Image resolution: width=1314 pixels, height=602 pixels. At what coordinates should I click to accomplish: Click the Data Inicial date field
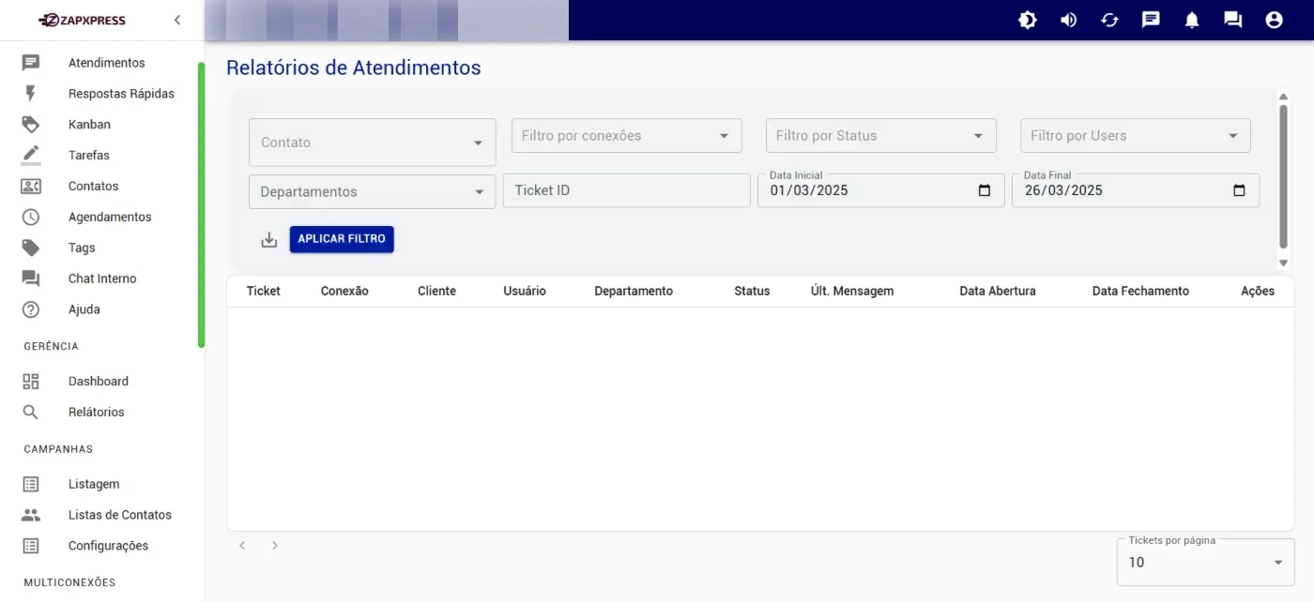tap(880, 190)
